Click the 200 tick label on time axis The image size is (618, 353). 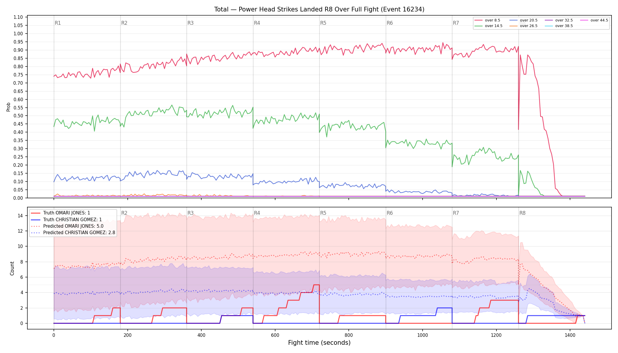coord(127,335)
